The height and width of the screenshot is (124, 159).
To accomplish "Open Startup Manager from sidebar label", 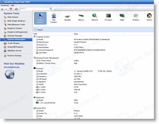I will point(15,36).
